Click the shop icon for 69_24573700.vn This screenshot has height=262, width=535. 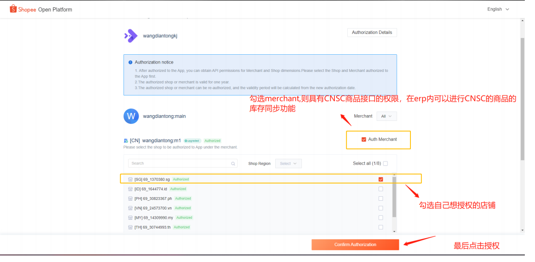[x=130, y=208]
